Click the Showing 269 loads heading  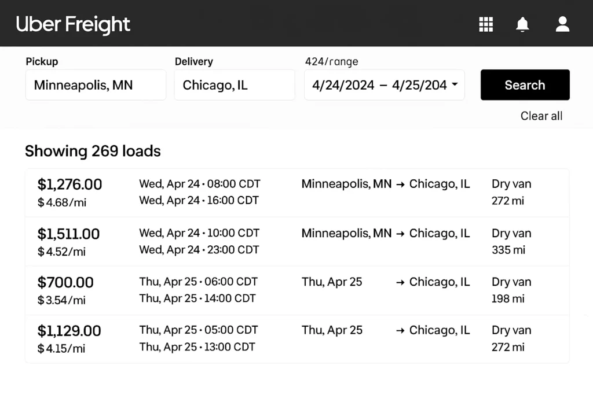[92, 151]
